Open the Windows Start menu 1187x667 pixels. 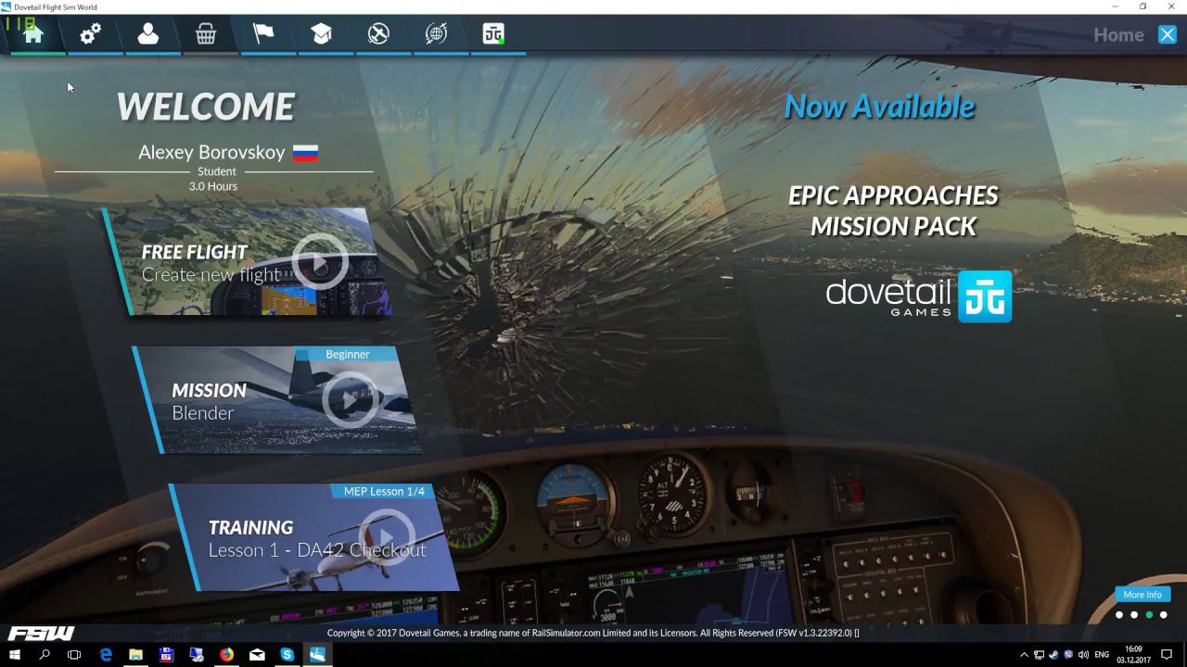(15, 655)
